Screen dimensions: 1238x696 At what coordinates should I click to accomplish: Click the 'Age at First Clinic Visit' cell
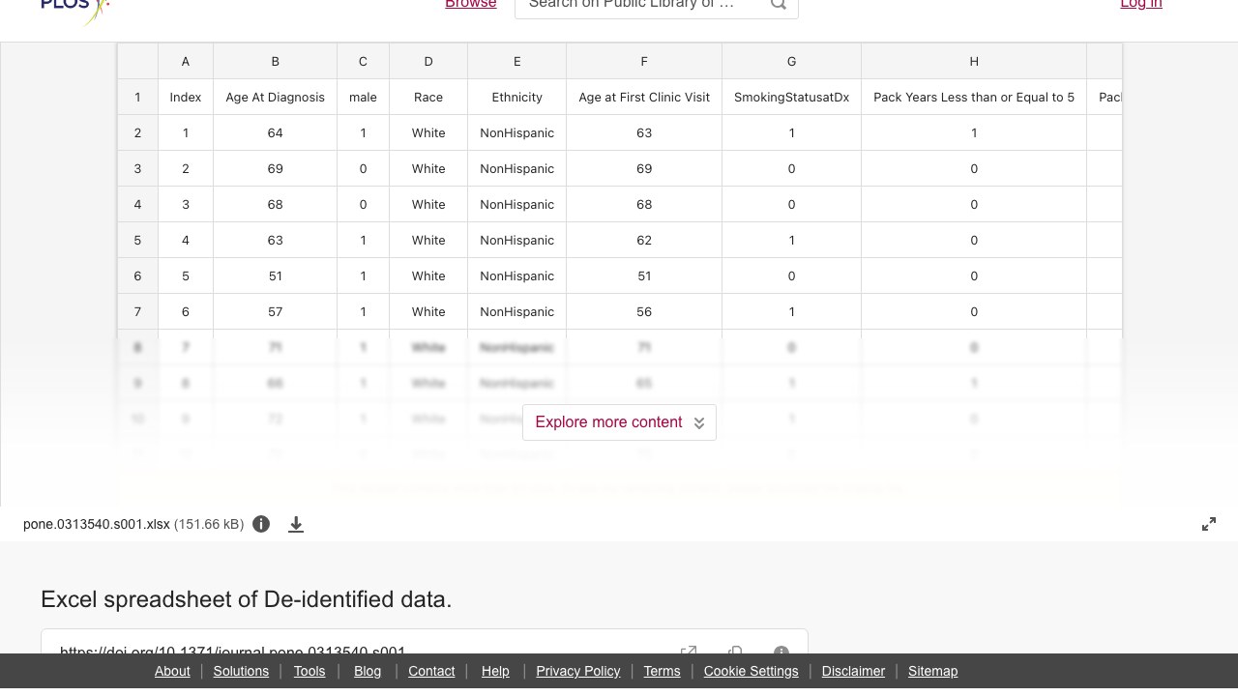point(644,97)
